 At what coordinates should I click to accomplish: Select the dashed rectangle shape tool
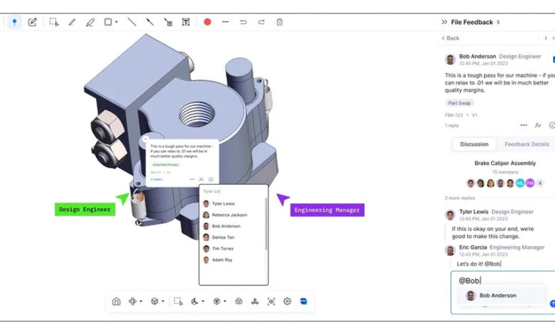(x=108, y=22)
